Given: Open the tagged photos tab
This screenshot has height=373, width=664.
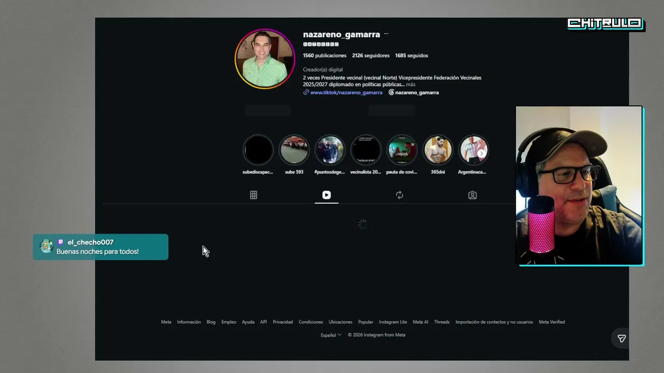Looking at the screenshot, I should (x=472, y=195).
